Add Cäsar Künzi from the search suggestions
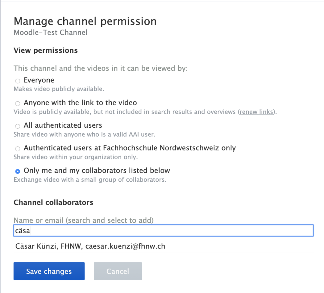 pyautogui.click(x=90, y=246)
